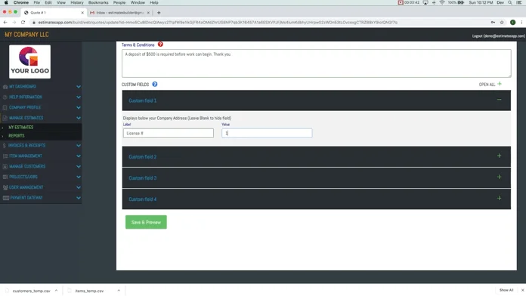Click the Terms & Conditions text area
This screenshot has height=296, width=526.
(x=317, y=63)
